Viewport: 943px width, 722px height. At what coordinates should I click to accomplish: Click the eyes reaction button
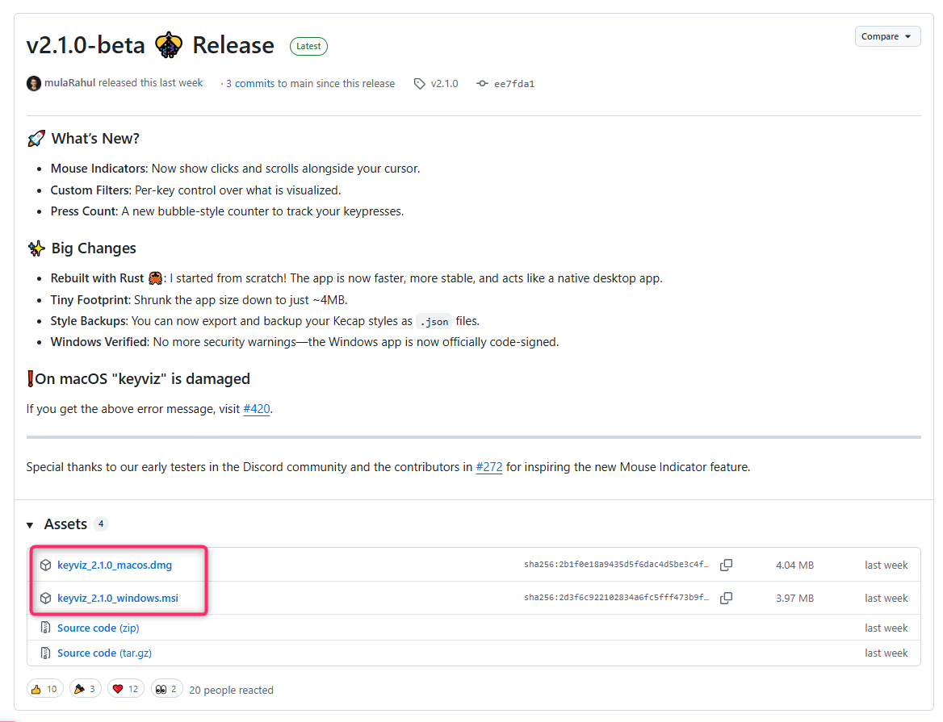pos(166,689)
